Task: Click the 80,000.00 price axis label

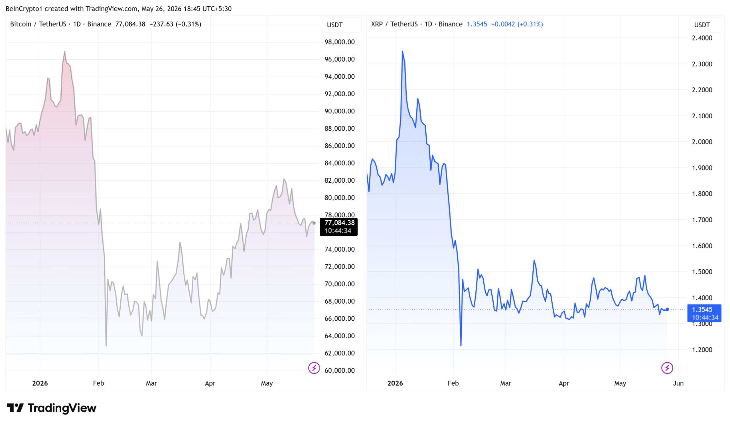Action: coord(340,198)
